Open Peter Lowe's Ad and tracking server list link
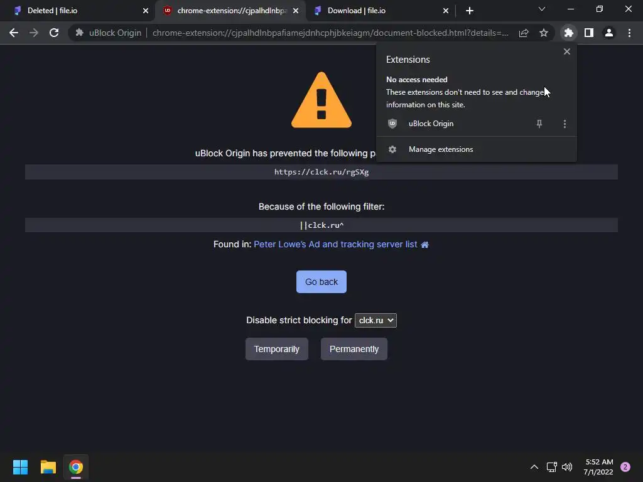Viewport: 643px width, 482px height. tap(335, 244)
